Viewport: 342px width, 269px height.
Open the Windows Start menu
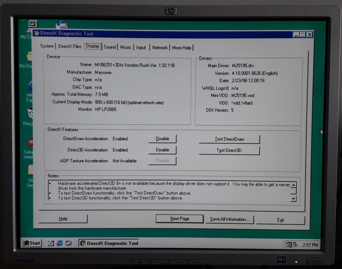[31, 243]
